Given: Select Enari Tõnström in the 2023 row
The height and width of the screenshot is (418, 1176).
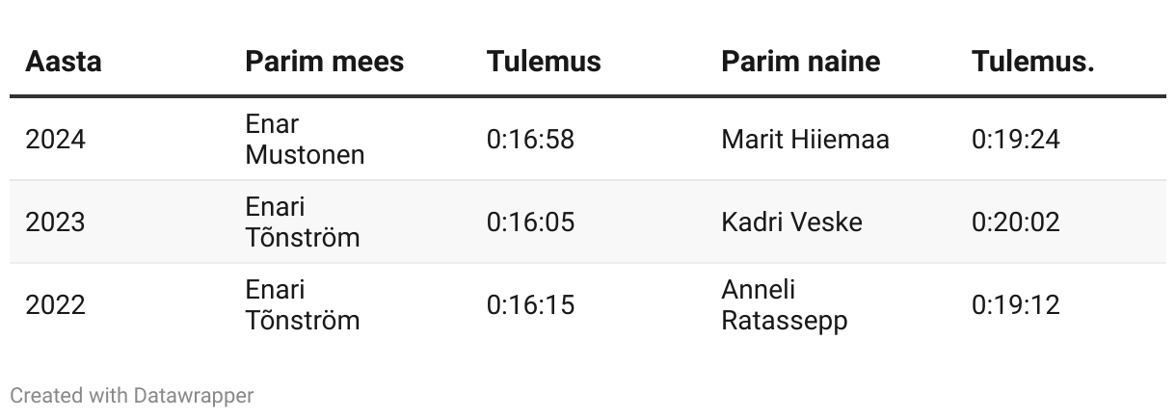Looking at the screenshot, I should (303, 222).
